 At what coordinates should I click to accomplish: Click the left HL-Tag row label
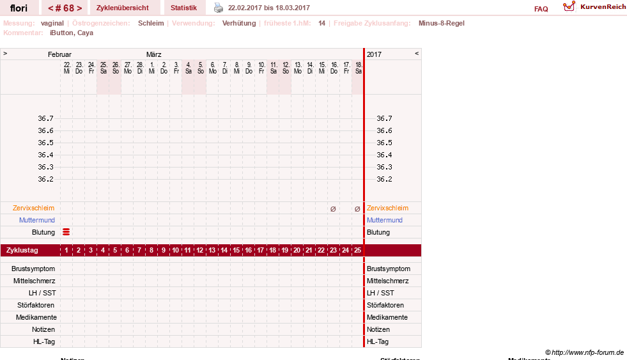(44, 341)
